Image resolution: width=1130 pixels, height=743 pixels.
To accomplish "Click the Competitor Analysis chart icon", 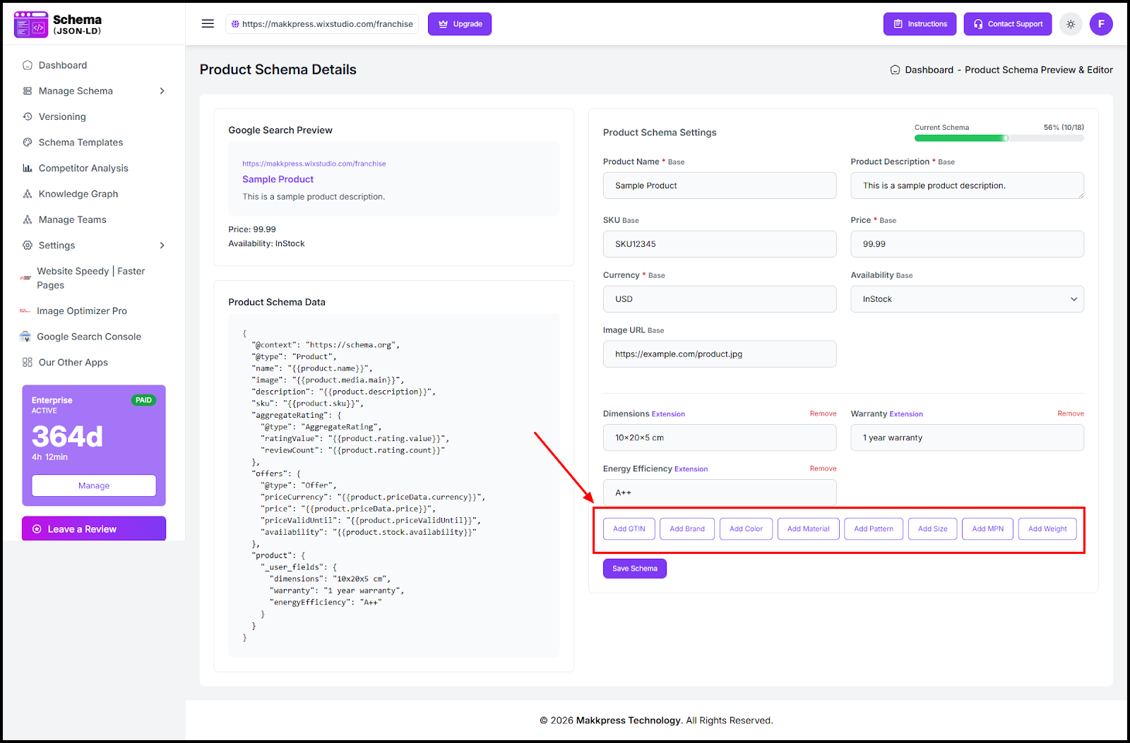I will [x=28, y=168].
